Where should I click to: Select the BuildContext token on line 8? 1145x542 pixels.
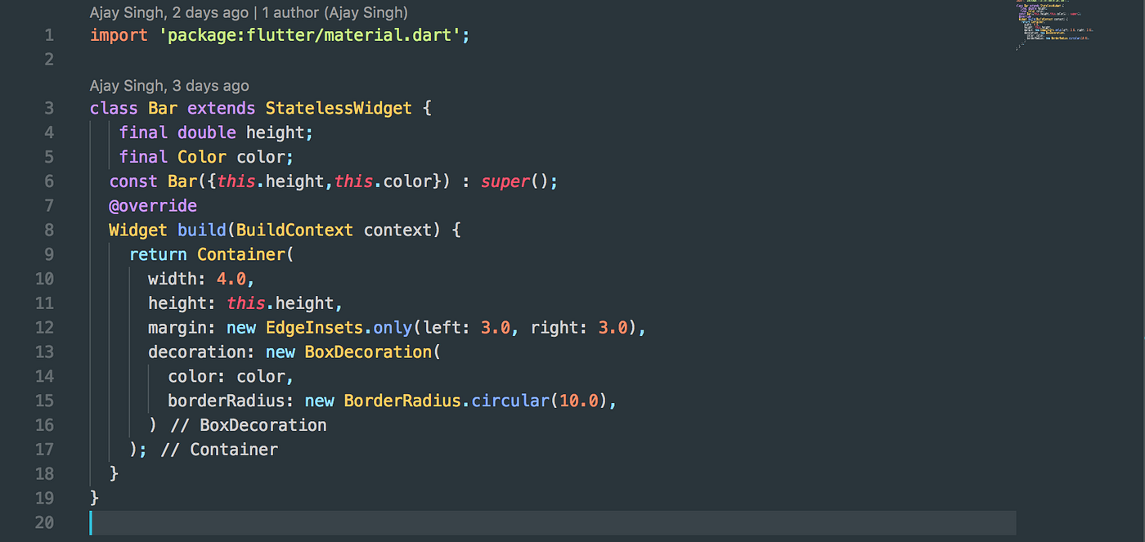295,230
